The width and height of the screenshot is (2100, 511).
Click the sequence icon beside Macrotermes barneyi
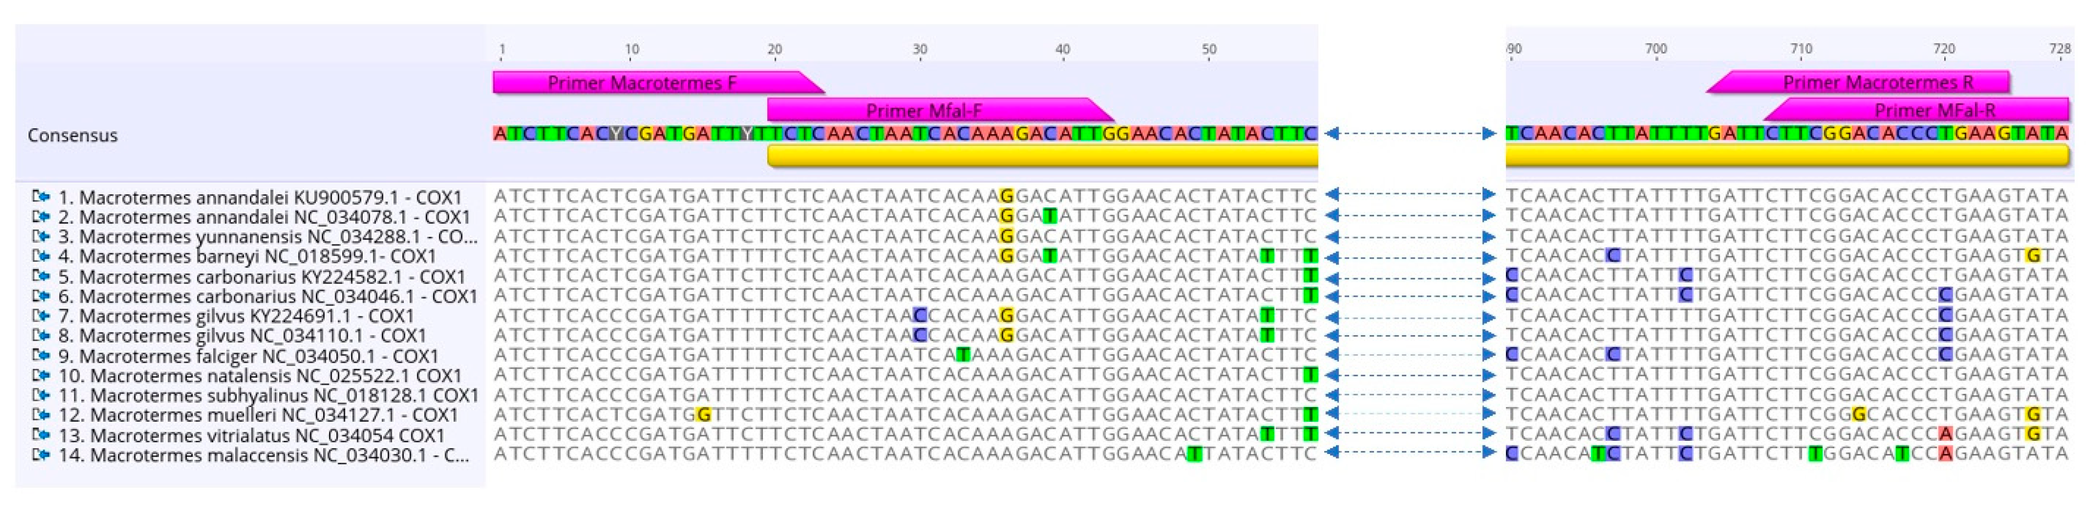[x=41, y=256]
